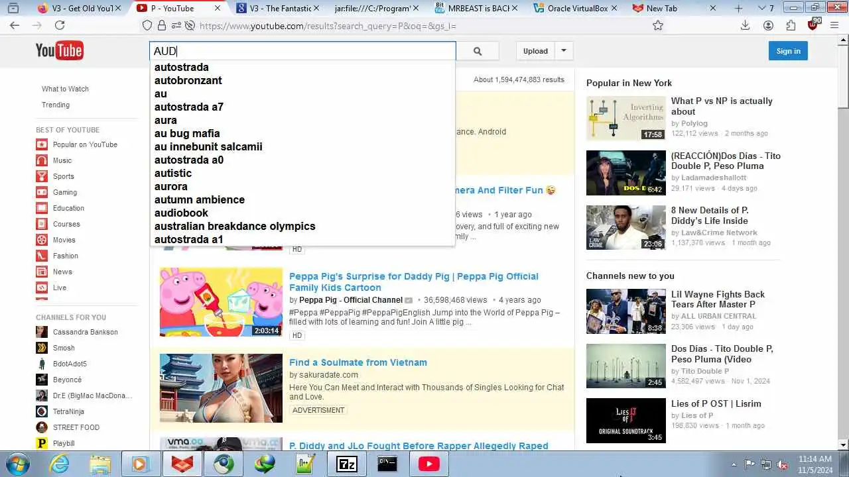
Task: Click the YouTube logo
Action: (x=59, y=50)
